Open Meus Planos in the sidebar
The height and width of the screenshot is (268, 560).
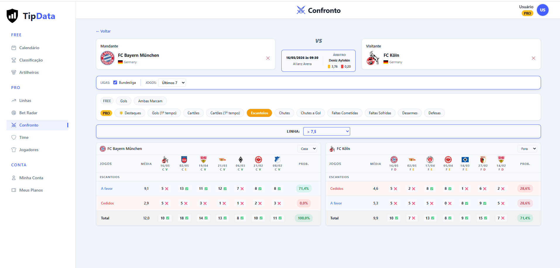pos(31,190)
